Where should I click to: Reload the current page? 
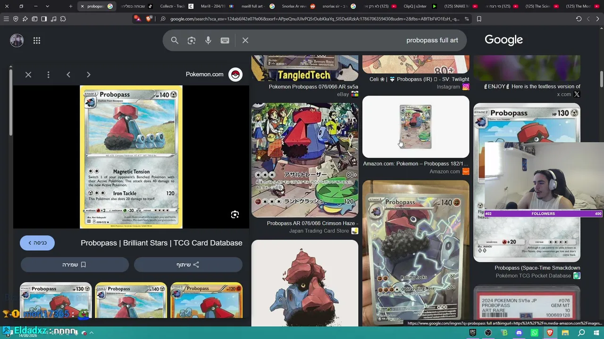point(579,19)
